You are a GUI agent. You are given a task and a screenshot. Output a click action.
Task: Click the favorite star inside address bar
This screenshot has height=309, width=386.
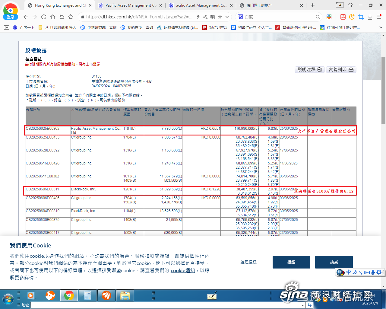[220, 17]
